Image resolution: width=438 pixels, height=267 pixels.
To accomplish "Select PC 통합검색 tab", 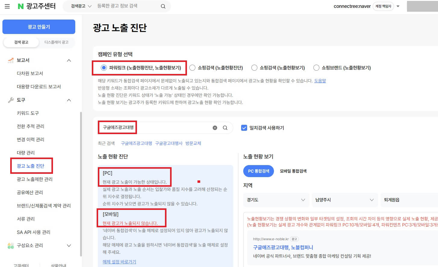I will click(x=259, y=171).
